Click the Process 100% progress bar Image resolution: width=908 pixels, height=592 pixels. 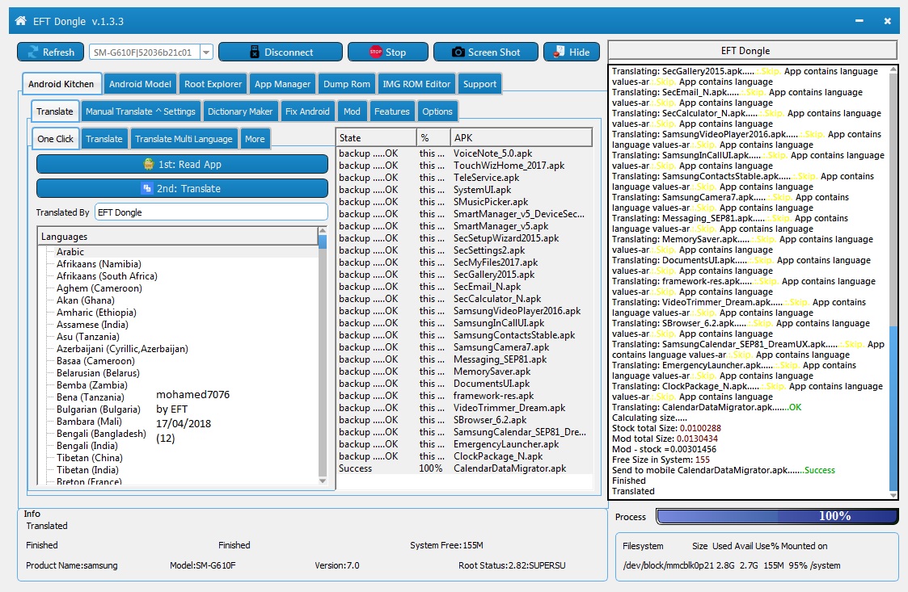click(x=777, y=516)
